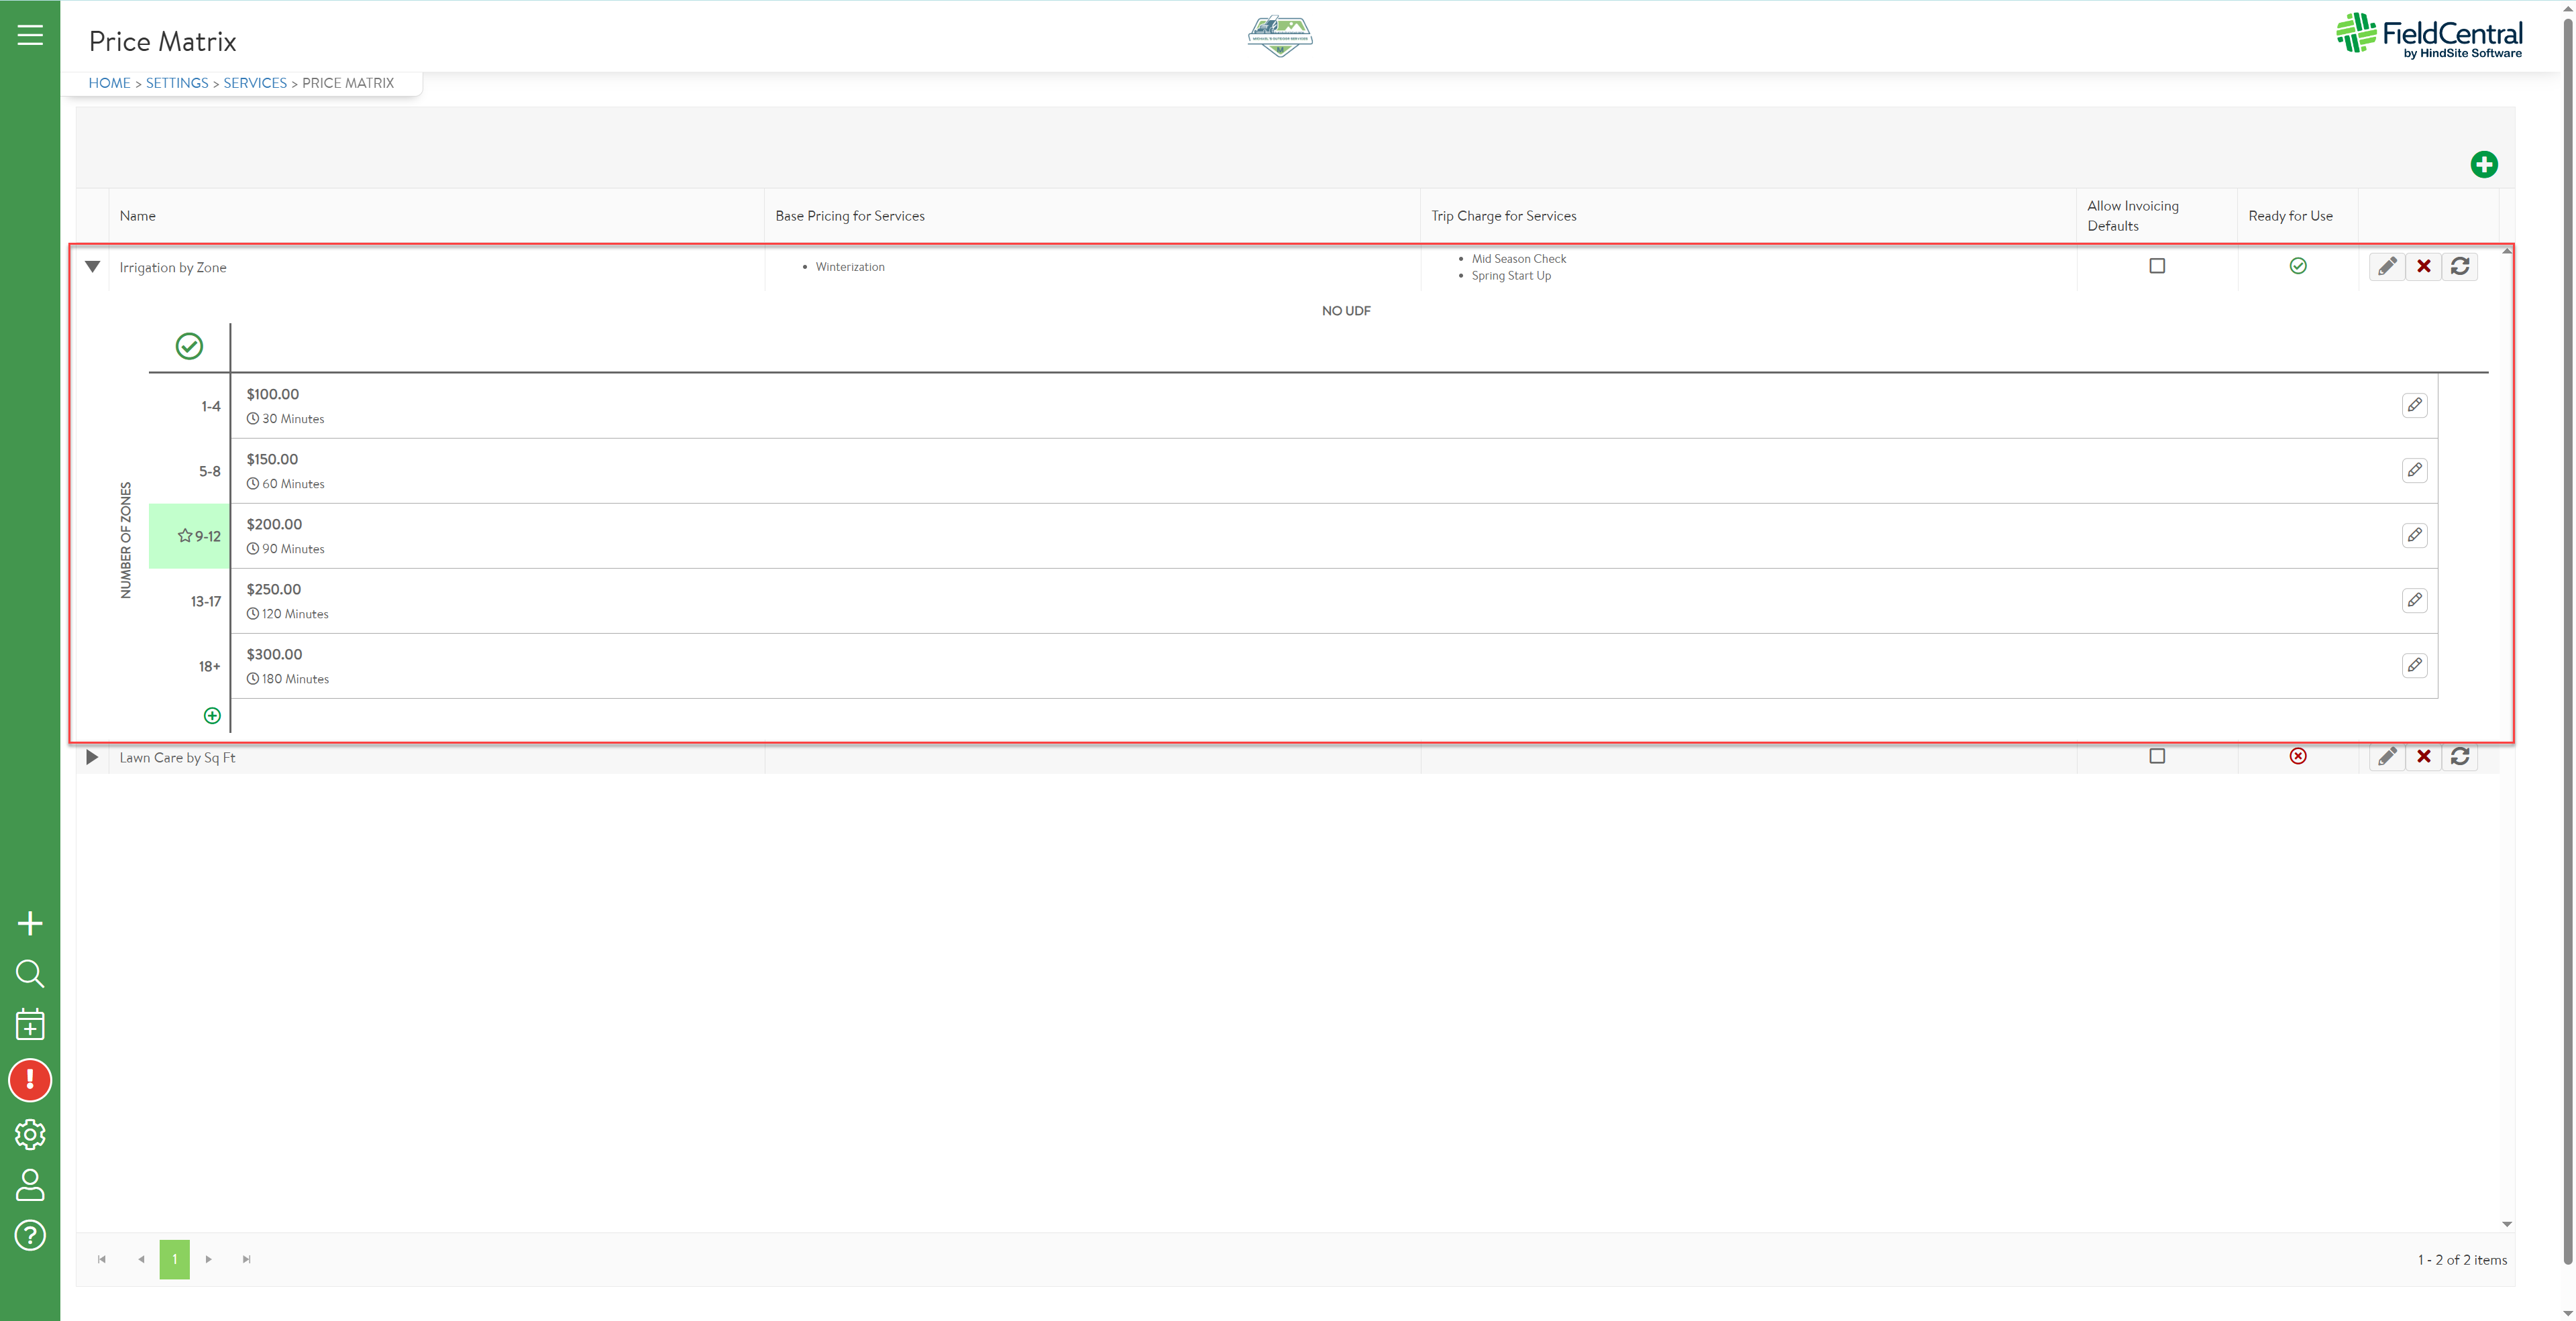2576x1321 pixels.
Task: Toggle Ready for Use on Lawn Care row
Action: pos(2298,756)
